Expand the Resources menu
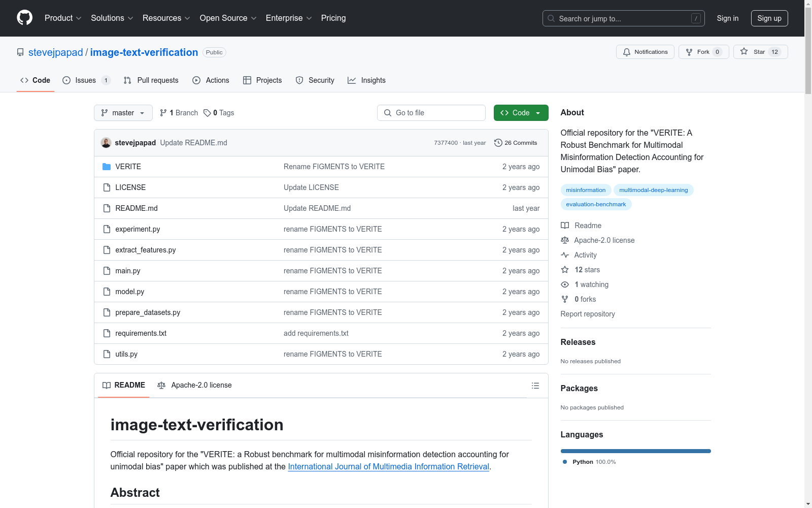Screen dimensions: 812x508 point(166,18)
